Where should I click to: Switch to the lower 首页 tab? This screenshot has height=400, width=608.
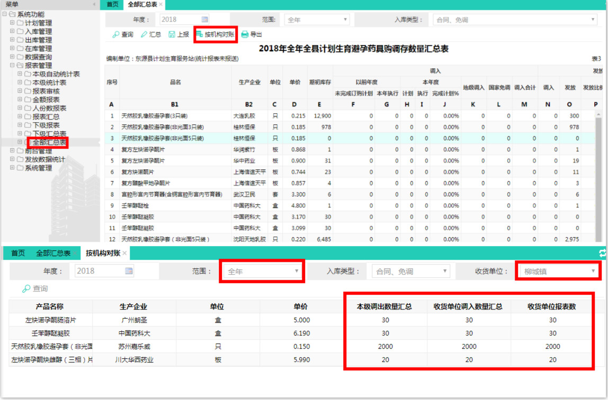[18, 253]
